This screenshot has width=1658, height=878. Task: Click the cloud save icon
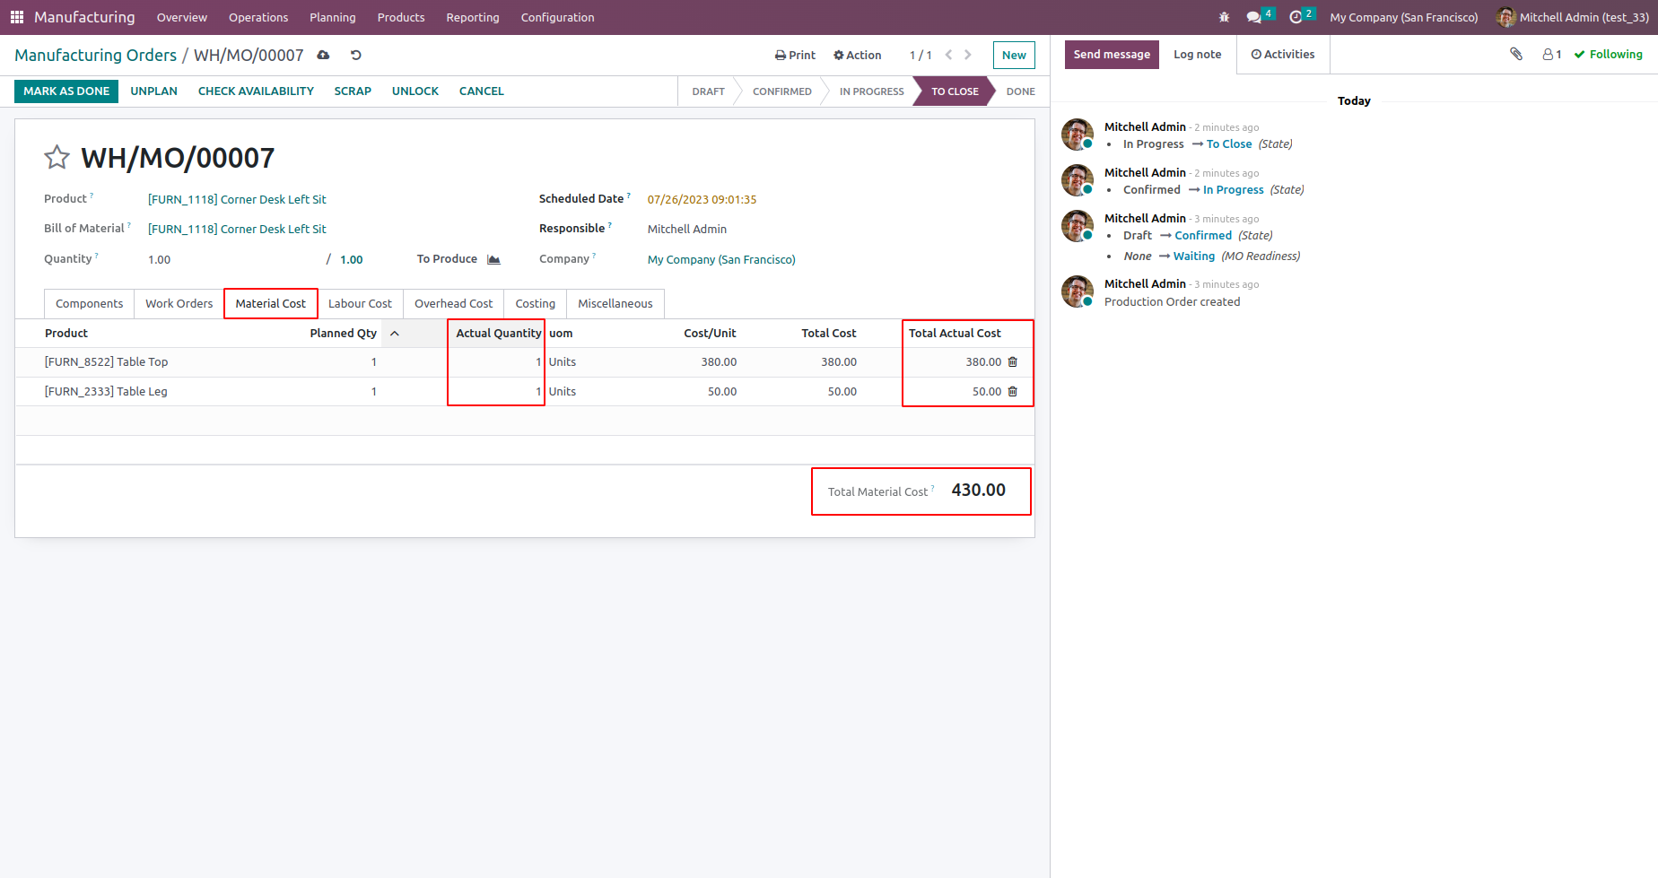pyautogui.click(x=323, y=56)
